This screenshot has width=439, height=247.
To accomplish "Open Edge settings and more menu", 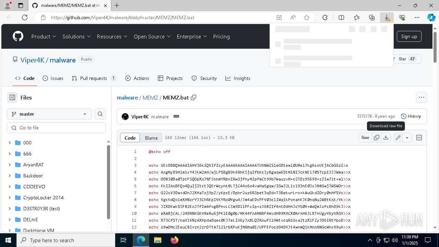I will point(417,17).
